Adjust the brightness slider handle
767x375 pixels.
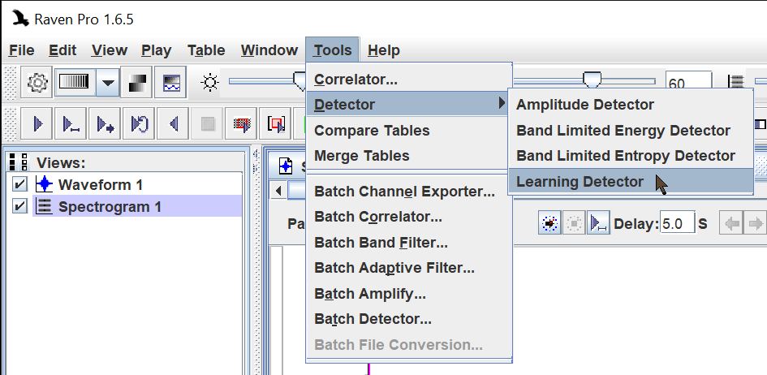[x=299, y=80]
